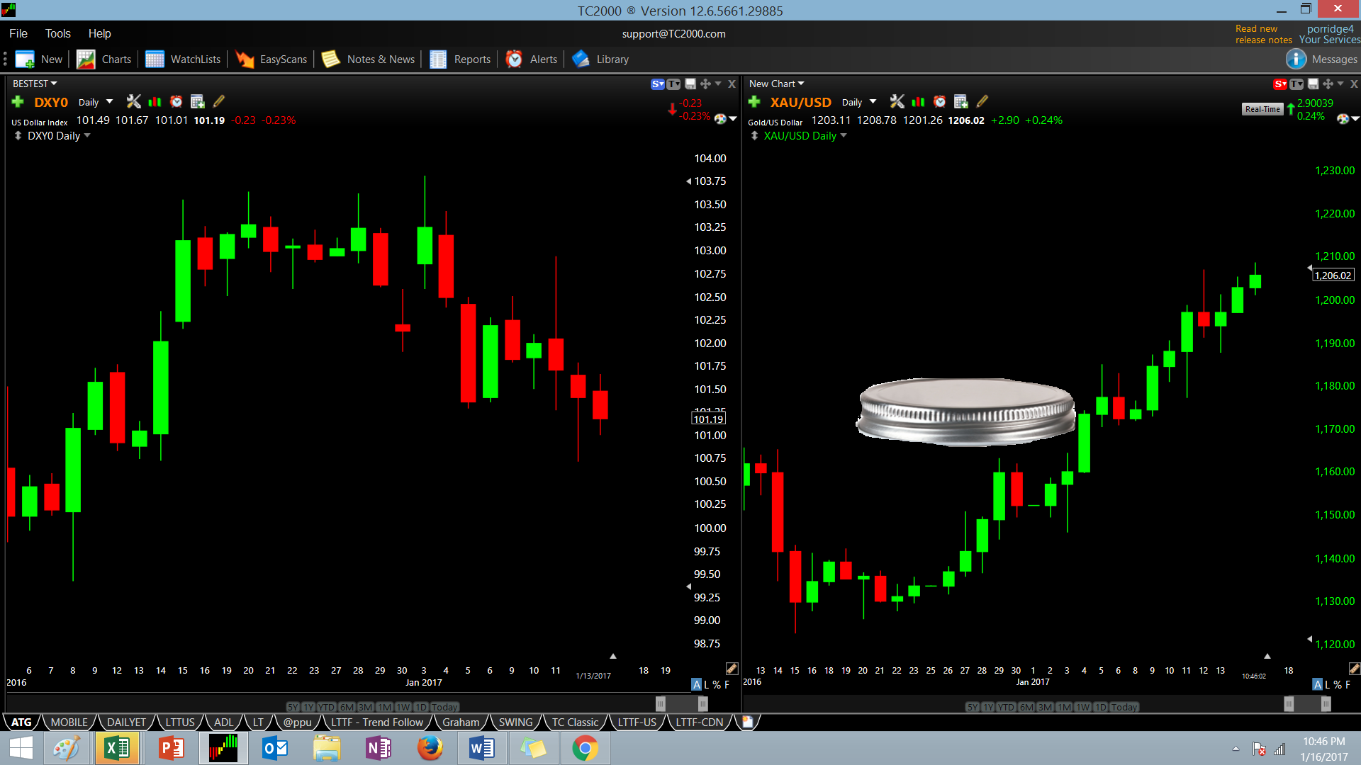The image size is (1361, 765).
Task: Toggle log scale 'L' on XAU/USD chart
Action: [1328, 685]
